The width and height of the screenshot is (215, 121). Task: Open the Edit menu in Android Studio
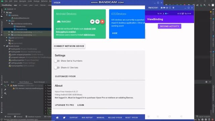pyautogui.click(x=11, y=1)
